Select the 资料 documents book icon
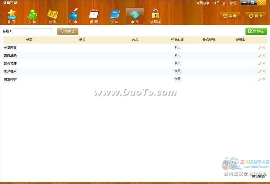The height and width of the screenshot is (184, 270). [x=114, y=16]
